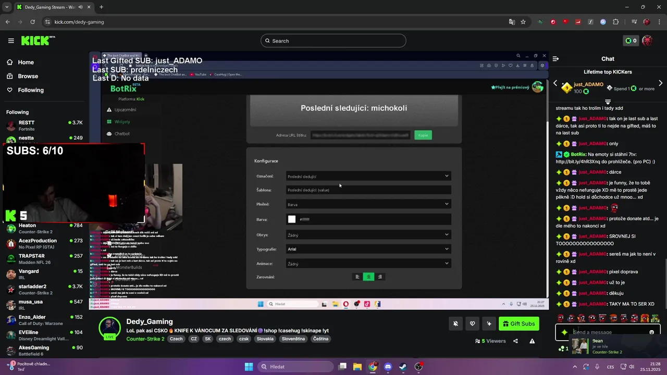
Task: Open Obrys dropdown in streamed BotRix page
Action: [368, 235]
